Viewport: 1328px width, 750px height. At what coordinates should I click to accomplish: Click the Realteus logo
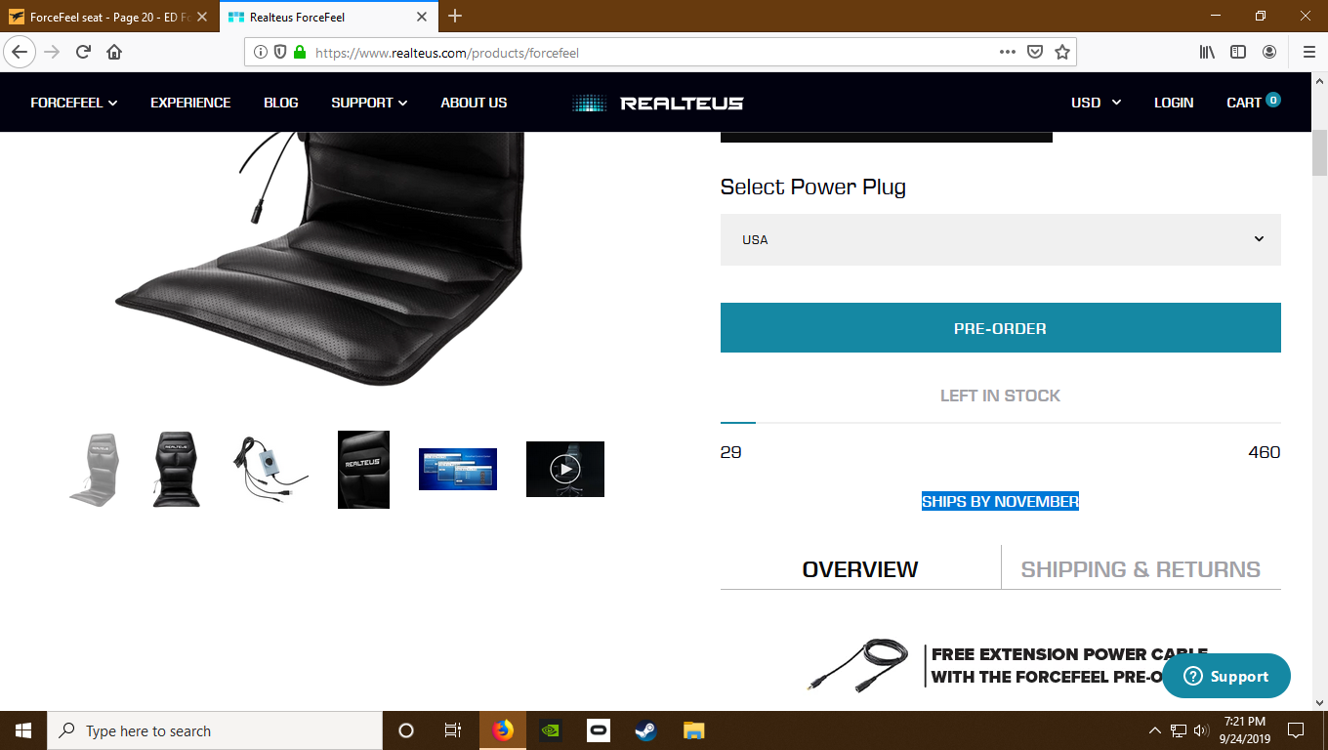pos(658,103)
